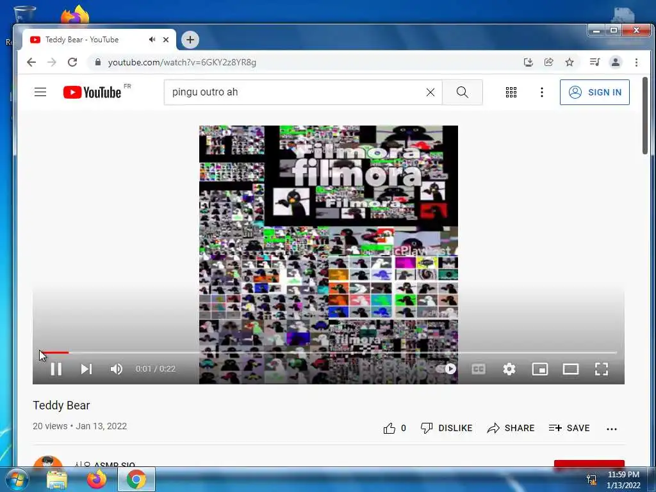Click the taskbar clock showing 11:59 PM

coord(623,479)
